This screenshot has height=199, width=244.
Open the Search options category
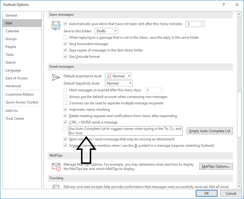click(22, 62)
